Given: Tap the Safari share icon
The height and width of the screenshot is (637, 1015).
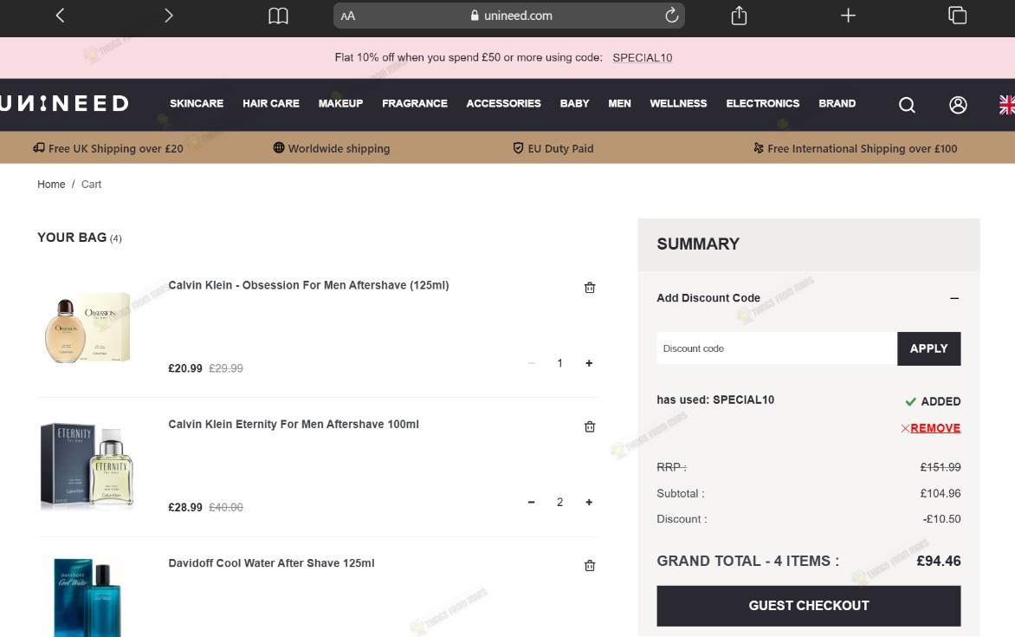Looking at the screenshot, I should click(739, 16).
